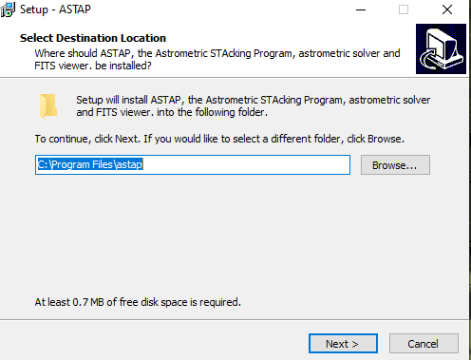Minimize the ASTAP setup window
Viewport: 471px width, 360px height.
pos(361,9)
